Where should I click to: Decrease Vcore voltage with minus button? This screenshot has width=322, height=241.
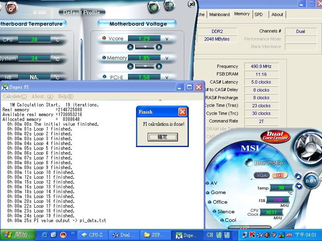pyautogui.click(x=130, y=47)
